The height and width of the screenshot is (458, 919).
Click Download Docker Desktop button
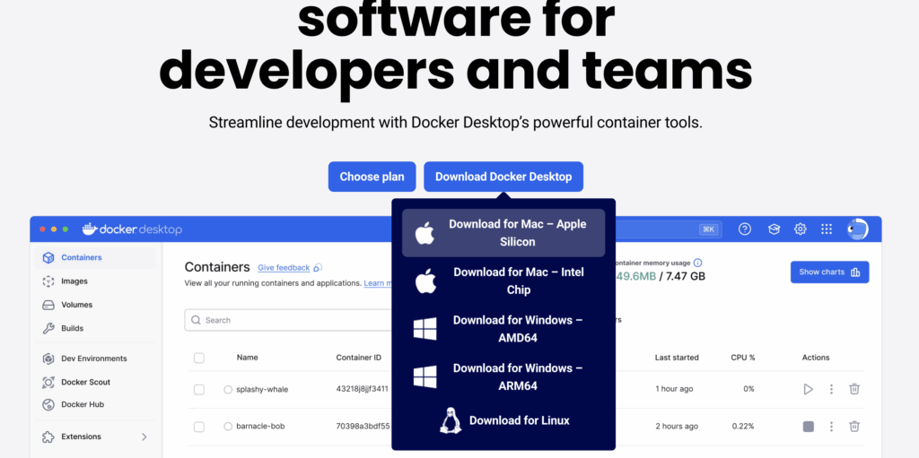(x=503, y=177)
